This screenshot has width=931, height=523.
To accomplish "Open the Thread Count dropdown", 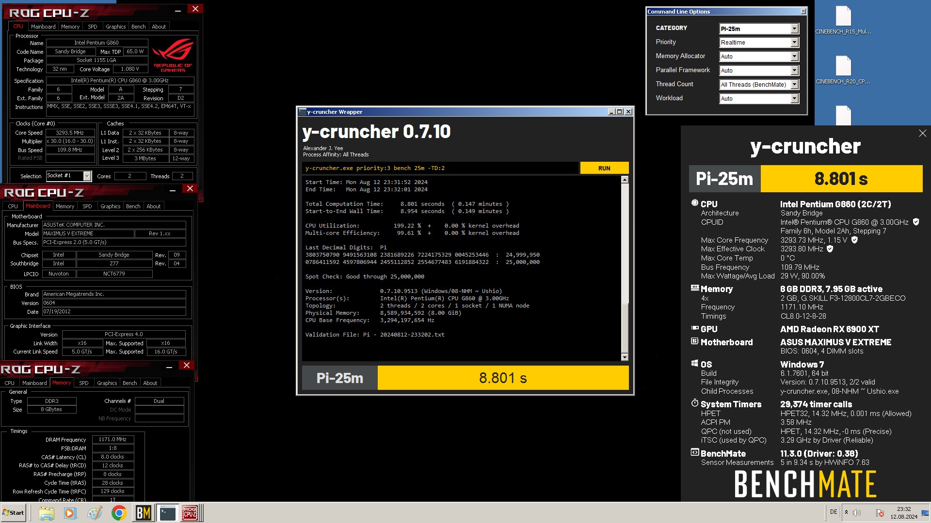I will [x=758, y=85].
